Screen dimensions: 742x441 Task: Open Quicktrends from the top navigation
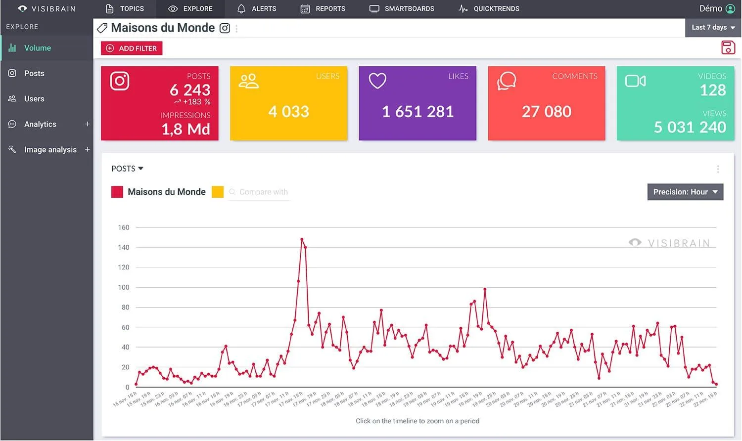(489, 9)
